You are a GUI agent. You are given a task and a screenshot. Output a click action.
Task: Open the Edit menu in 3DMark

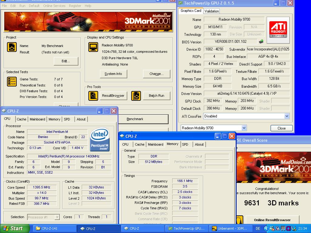(13, 6)
